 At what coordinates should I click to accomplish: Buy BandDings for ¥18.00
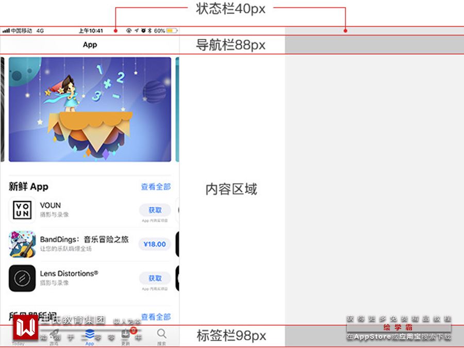(x=155, y=244)
